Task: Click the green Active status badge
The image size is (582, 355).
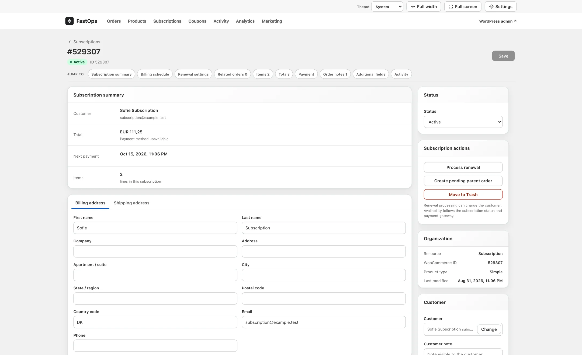Action: point(77,62)
